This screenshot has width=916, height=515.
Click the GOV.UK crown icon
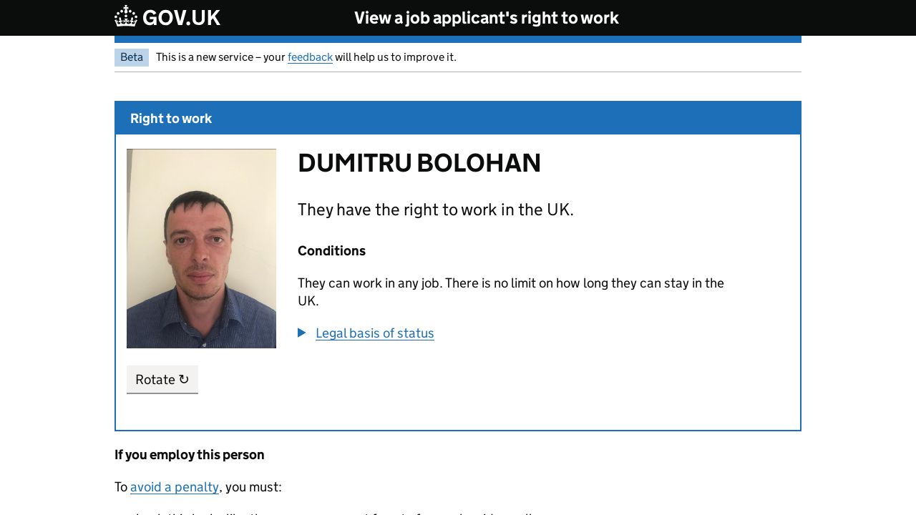tap(126, 16)
